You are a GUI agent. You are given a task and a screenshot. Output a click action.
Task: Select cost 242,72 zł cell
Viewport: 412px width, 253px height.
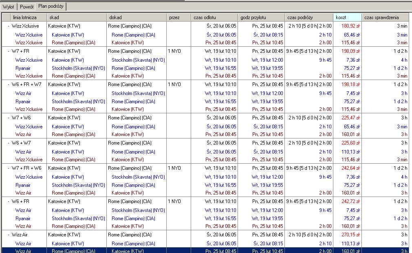point(350,201)
